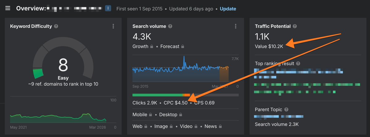Click the 1.1K traffic potential number
Viewport: 370px width, 137px height.
tap(262, 37)
